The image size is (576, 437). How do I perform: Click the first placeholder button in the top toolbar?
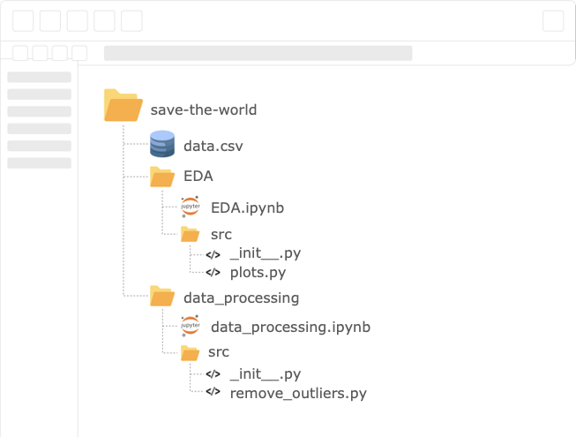tap(23, 20)
